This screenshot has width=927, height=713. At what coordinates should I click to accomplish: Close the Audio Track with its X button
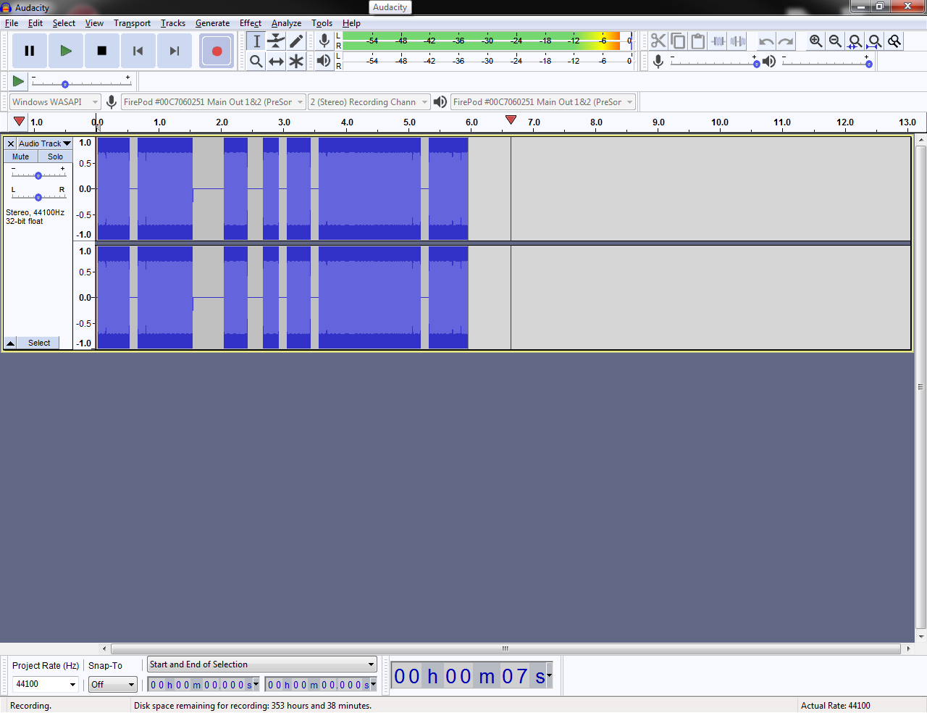(x=11, y=143)
